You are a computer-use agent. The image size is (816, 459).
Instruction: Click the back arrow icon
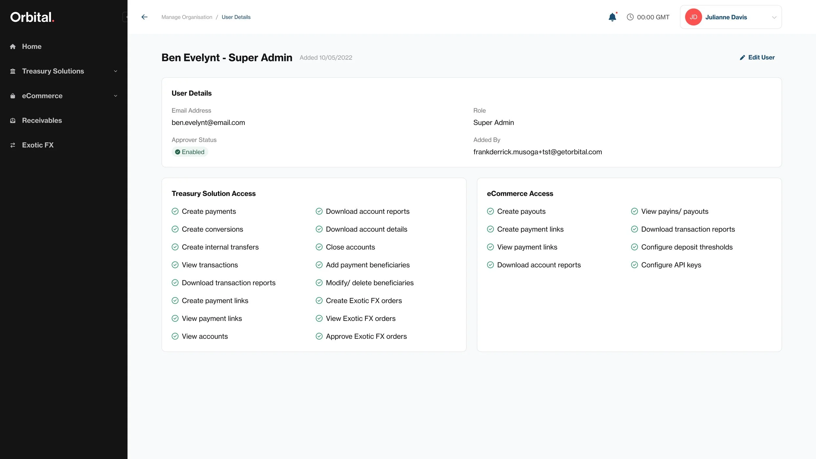144,17
